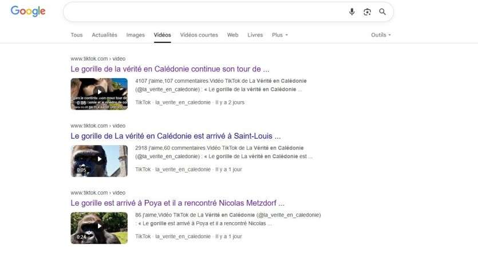Open the Vidéos courtes tab
The height and width of the screenshot is (257, 478).
click(199, 35)
